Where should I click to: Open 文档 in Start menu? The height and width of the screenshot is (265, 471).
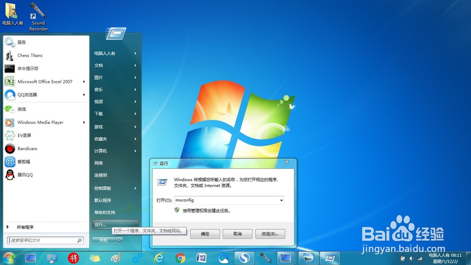click(x=115, y=65)
